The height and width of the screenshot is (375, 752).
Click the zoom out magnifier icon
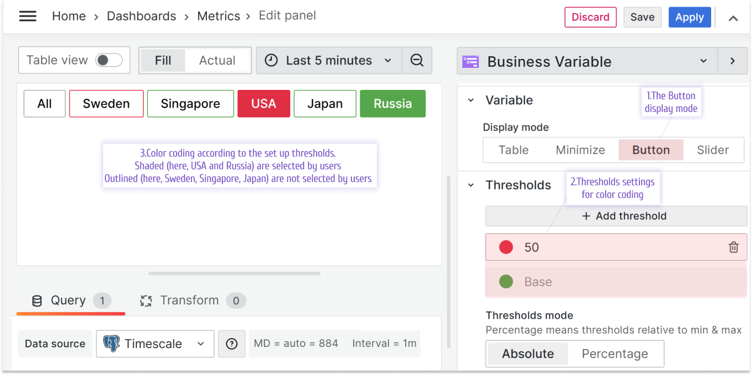pos(417,60)
